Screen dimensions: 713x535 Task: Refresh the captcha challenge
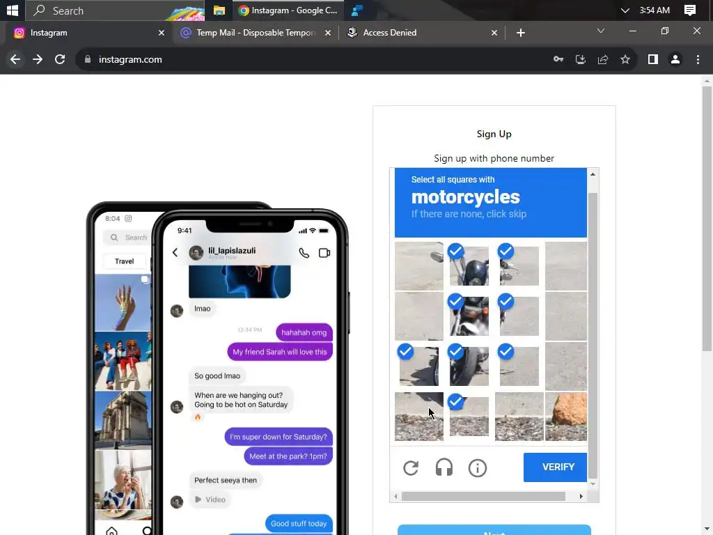[411, 467]
